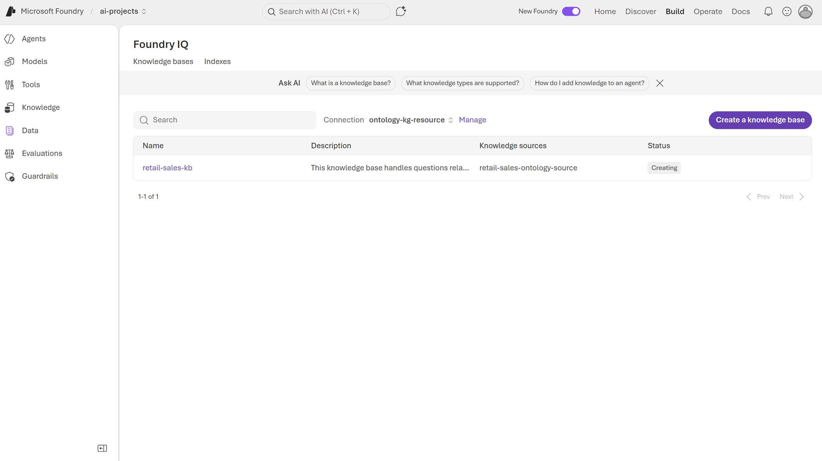Open the Docs nav item

point(741,11)
